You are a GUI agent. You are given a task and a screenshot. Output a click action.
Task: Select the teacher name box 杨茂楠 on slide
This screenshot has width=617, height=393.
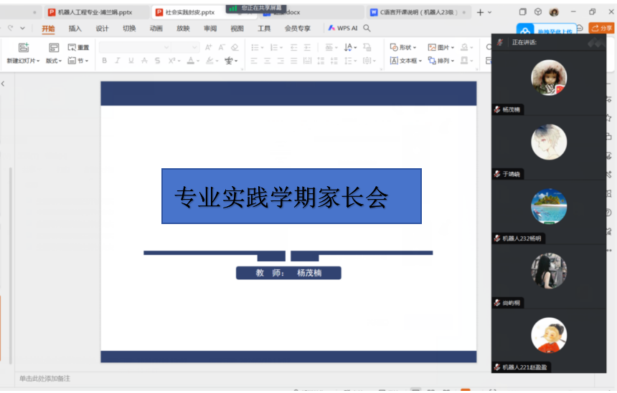pyautogui.click(x=288, y=273)
